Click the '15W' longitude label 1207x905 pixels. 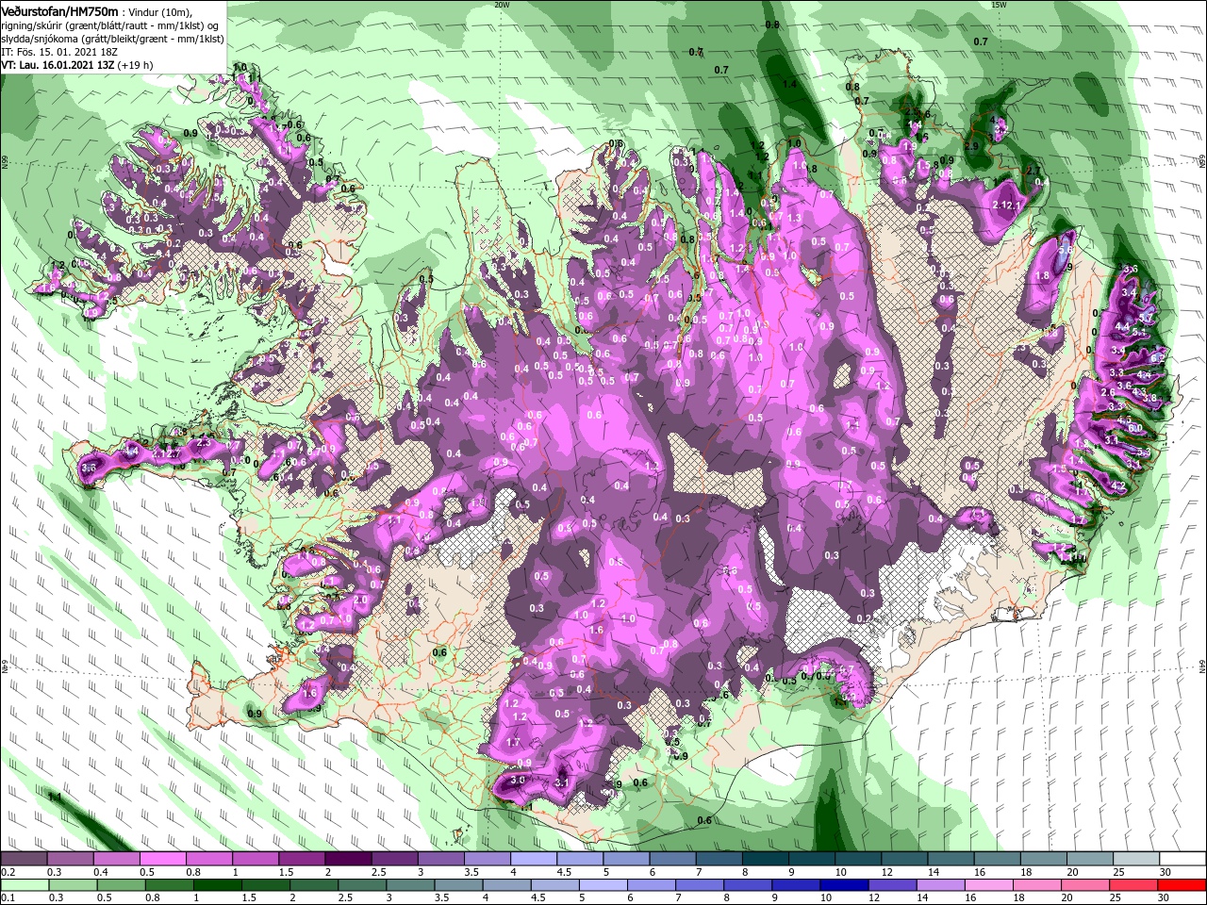(999, 4)
